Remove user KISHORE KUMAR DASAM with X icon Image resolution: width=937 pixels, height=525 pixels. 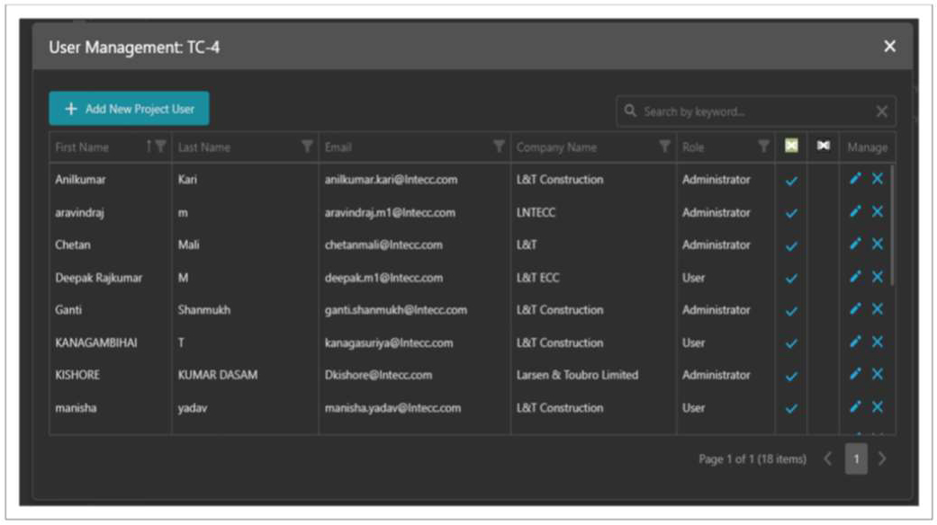pos(878,375)
